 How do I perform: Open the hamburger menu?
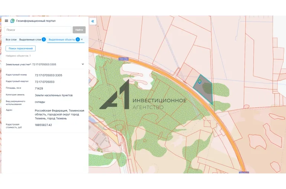click(x=6, y=21)
